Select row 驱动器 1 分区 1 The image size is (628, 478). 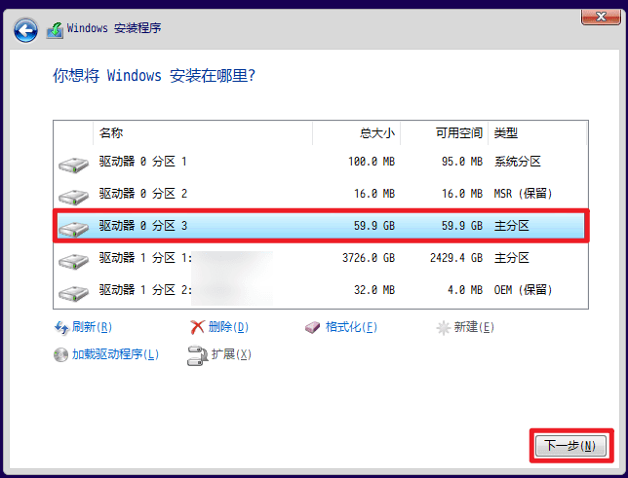321,258
